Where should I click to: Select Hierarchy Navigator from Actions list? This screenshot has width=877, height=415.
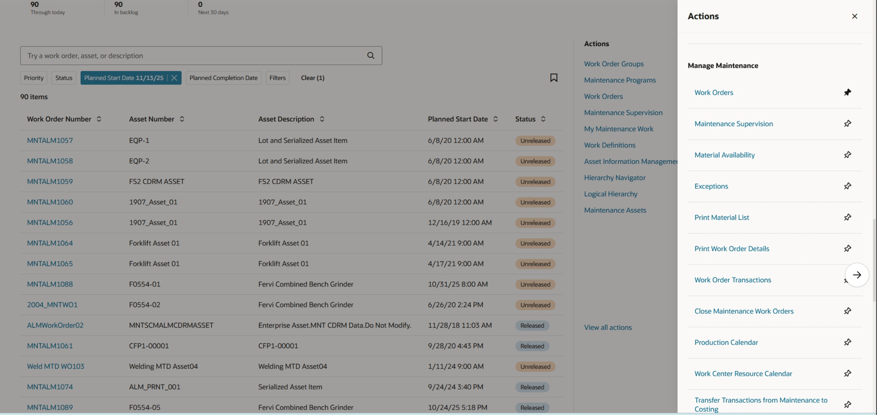pos(614,177)
